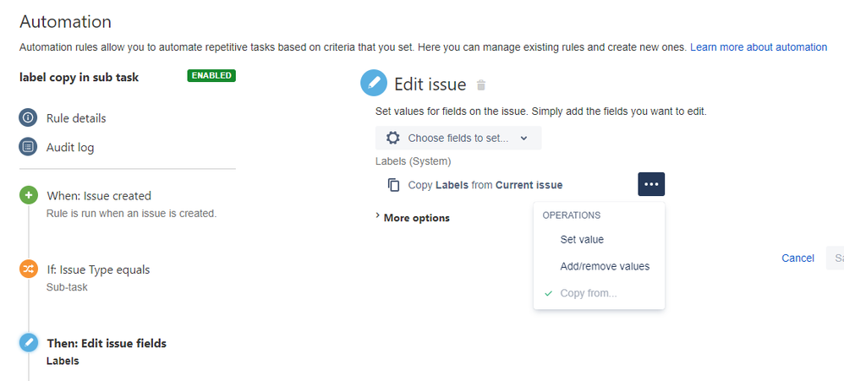Select Set value from Operations menu
844x381 pixels.
pyautogui.click(x=582, y=240)
